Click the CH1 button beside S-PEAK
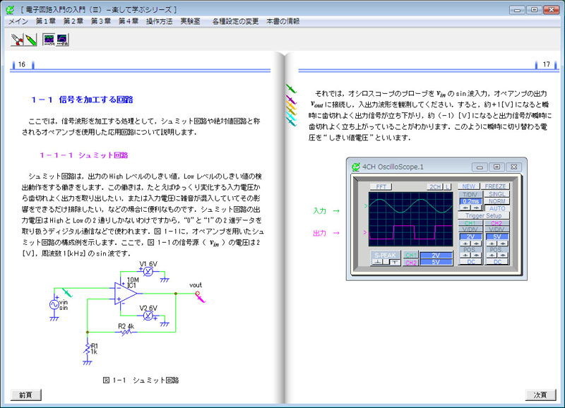Image resolution: width=565 pixels, height=408 pixels. [x=410, y=255]
